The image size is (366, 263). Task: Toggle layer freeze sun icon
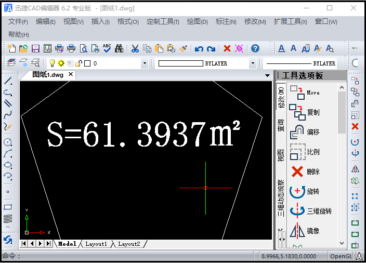pyautogui.click(x=61, y=63)
